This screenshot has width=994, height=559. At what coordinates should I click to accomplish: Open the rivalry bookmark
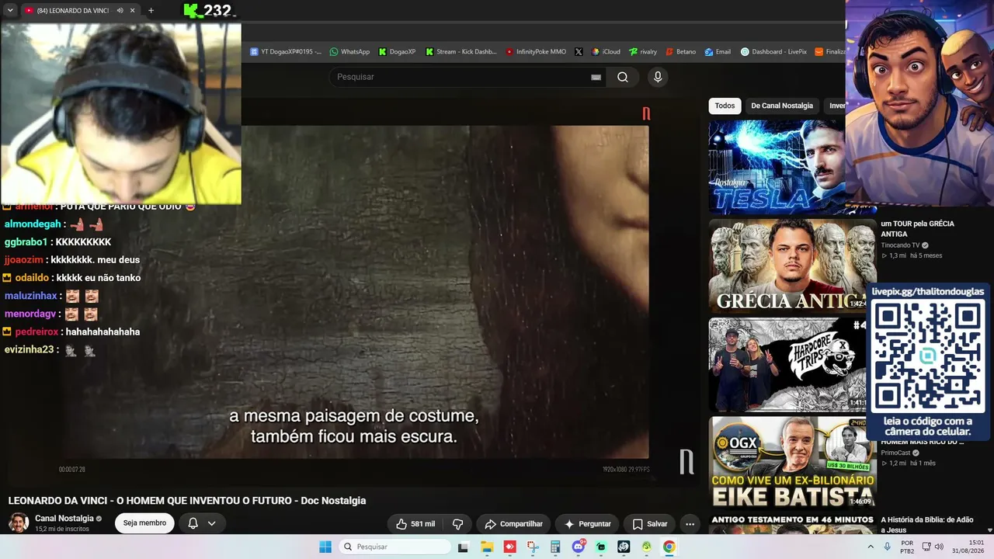pos(643,52)
